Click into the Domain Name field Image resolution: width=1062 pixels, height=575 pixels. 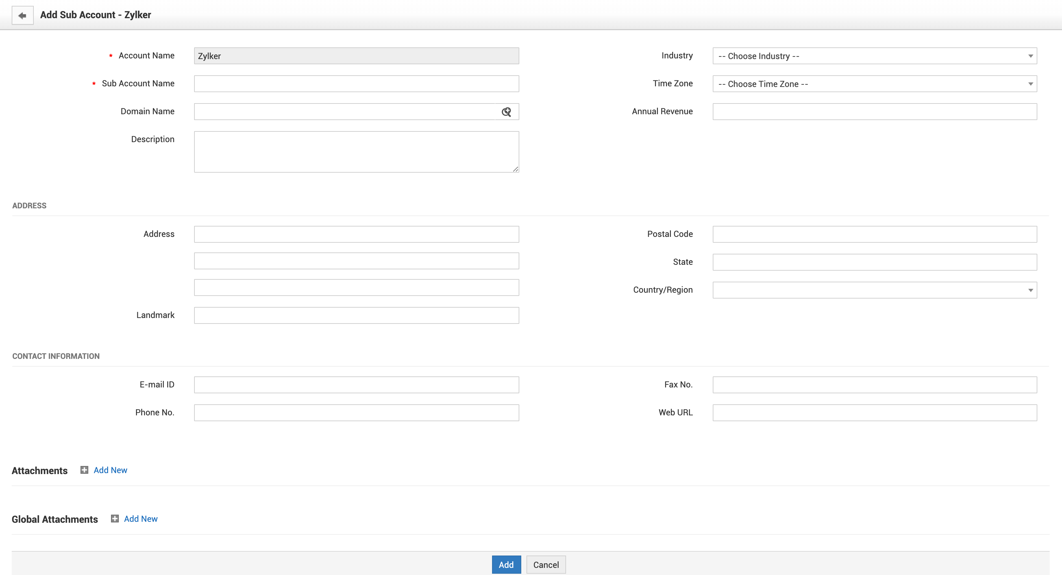point(344,112)
